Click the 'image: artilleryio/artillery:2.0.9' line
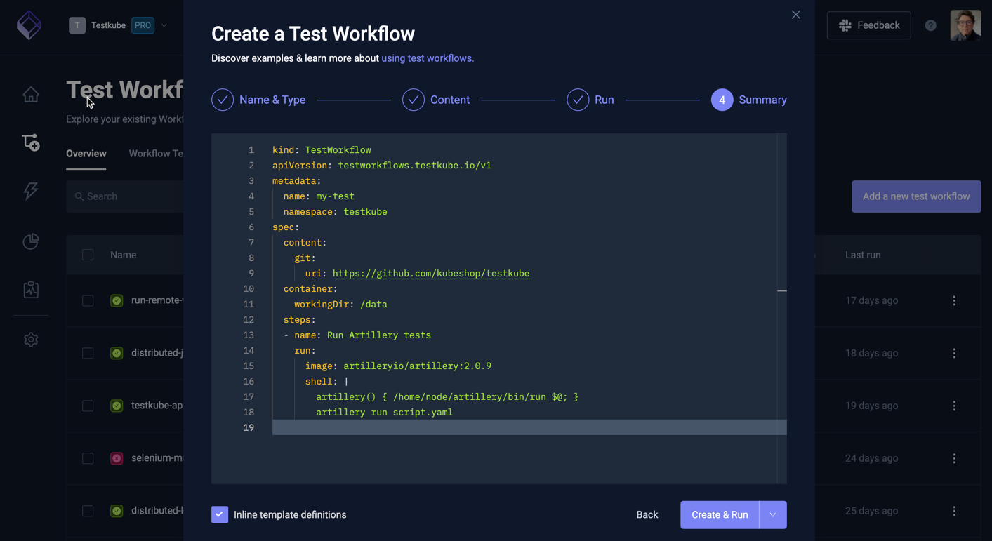992x541 pixels. point(398,366)
